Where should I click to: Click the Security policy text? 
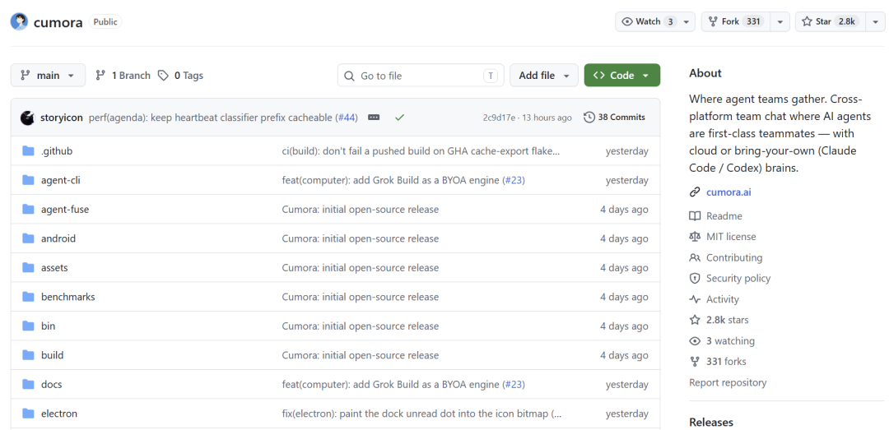(738, 278)
